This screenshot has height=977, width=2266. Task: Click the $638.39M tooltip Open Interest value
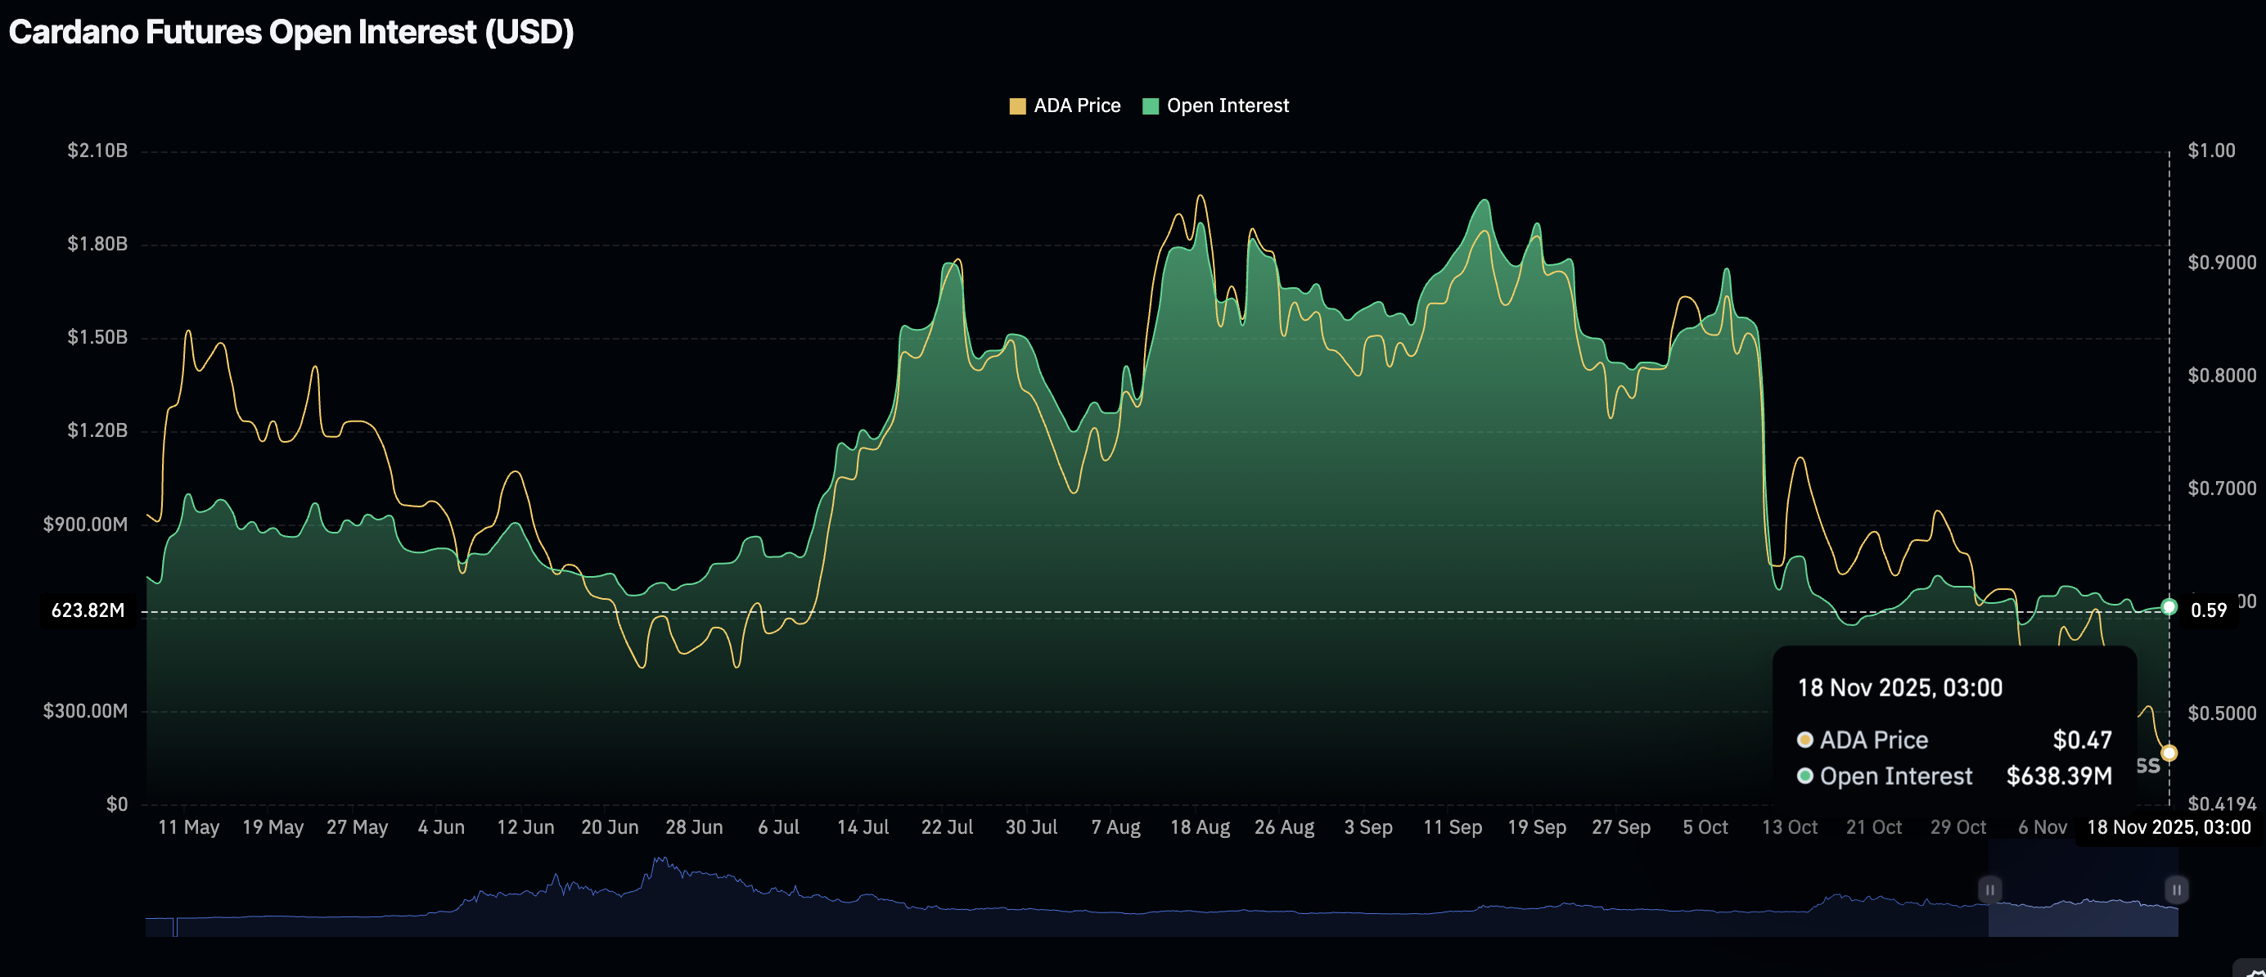click(2058, 776)
